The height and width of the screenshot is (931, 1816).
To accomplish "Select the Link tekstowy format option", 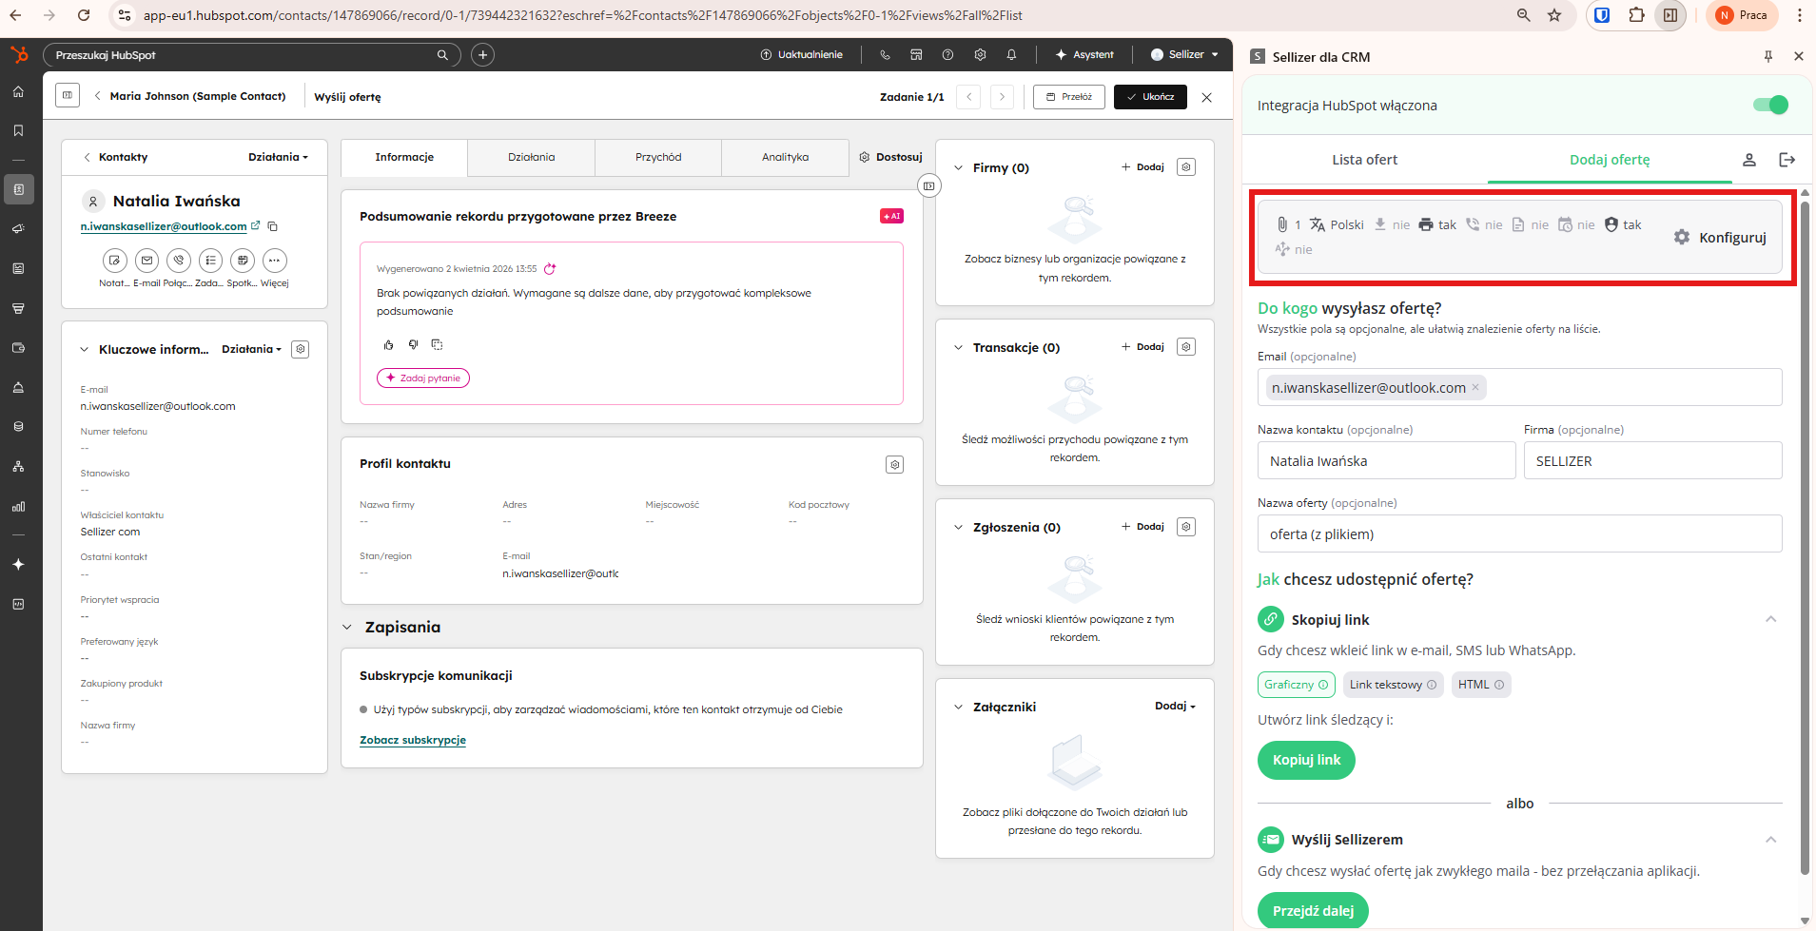I will 1392,685.
